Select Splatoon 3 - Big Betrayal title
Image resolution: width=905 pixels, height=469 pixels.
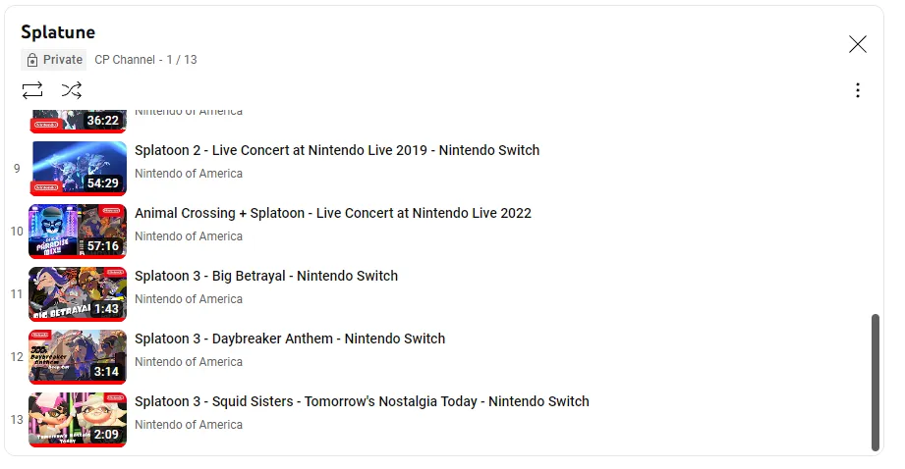coord(266,276)
